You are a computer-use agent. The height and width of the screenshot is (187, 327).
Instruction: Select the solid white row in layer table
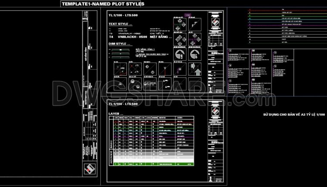pyautogui.click(x=153, y=160)
